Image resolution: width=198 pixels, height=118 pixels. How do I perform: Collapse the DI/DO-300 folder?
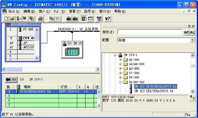[120, 82]
